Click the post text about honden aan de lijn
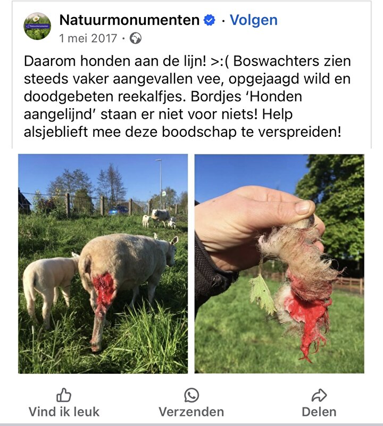This screenshot has height=426, width=383. (x=187, y=96)
